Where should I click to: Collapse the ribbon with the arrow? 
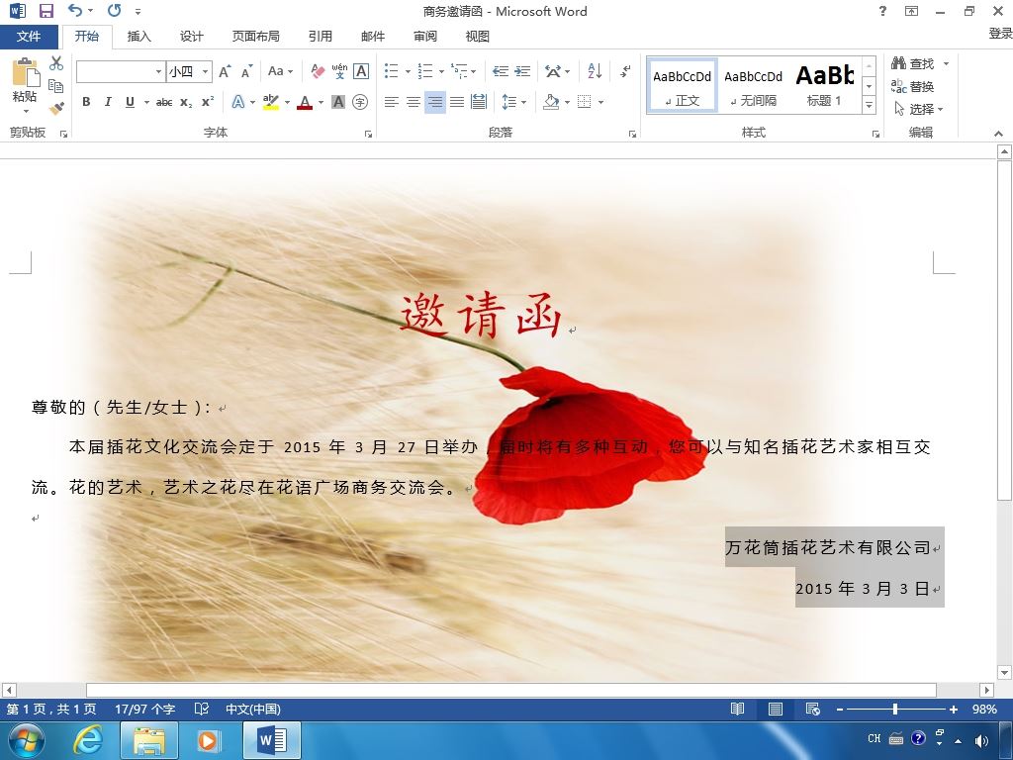point(999,134)
